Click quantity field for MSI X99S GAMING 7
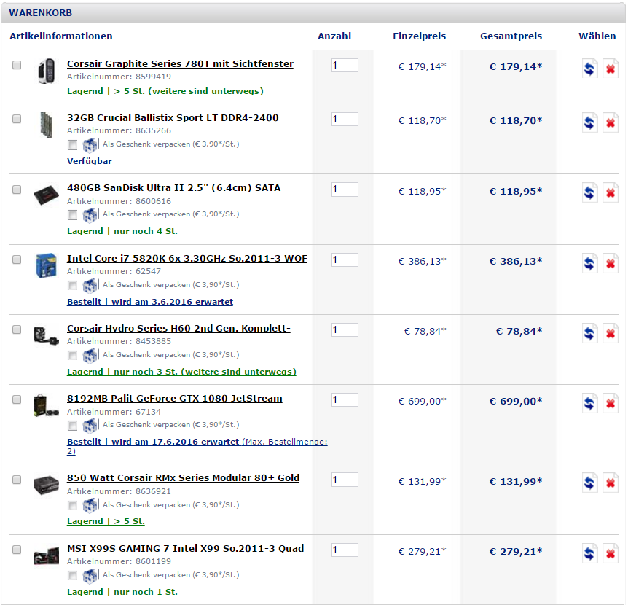The height and width of the screenshot is (605, 628). [x=345, y=550]
